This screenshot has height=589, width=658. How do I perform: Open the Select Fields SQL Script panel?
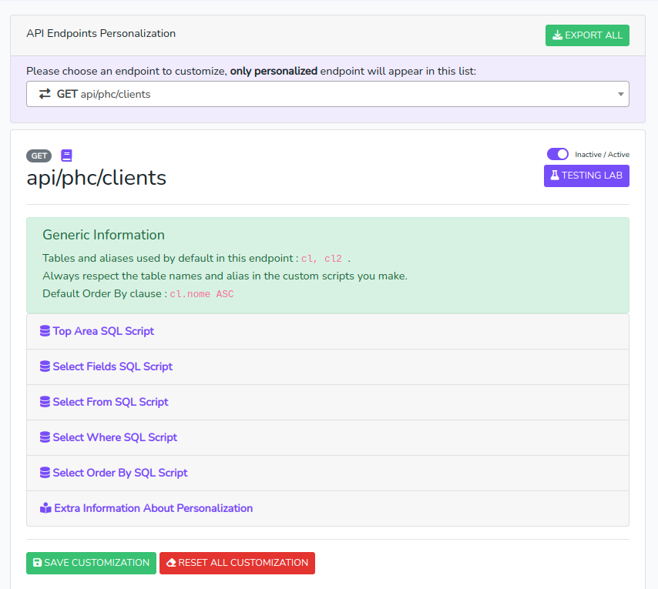(112, 366)
